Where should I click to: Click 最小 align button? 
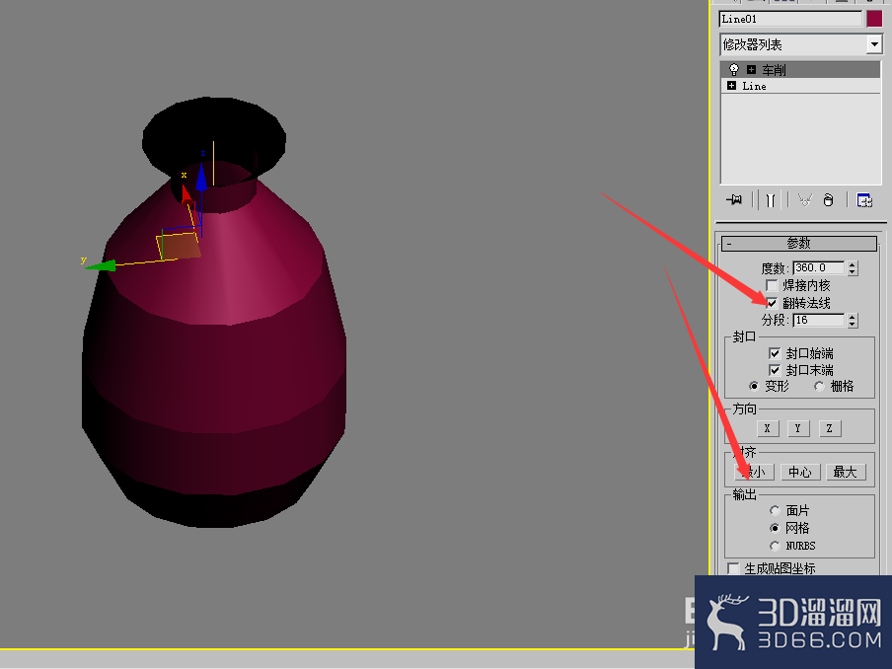(x=755, y=472)
